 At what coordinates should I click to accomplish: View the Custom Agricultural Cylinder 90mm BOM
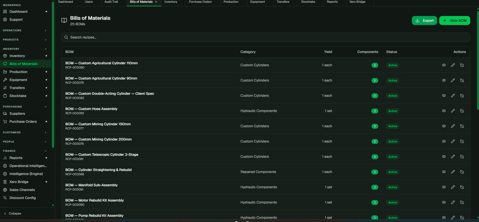tap(444, 80)
